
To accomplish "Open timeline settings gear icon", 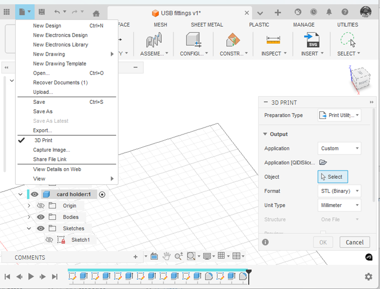I will 368,276.
